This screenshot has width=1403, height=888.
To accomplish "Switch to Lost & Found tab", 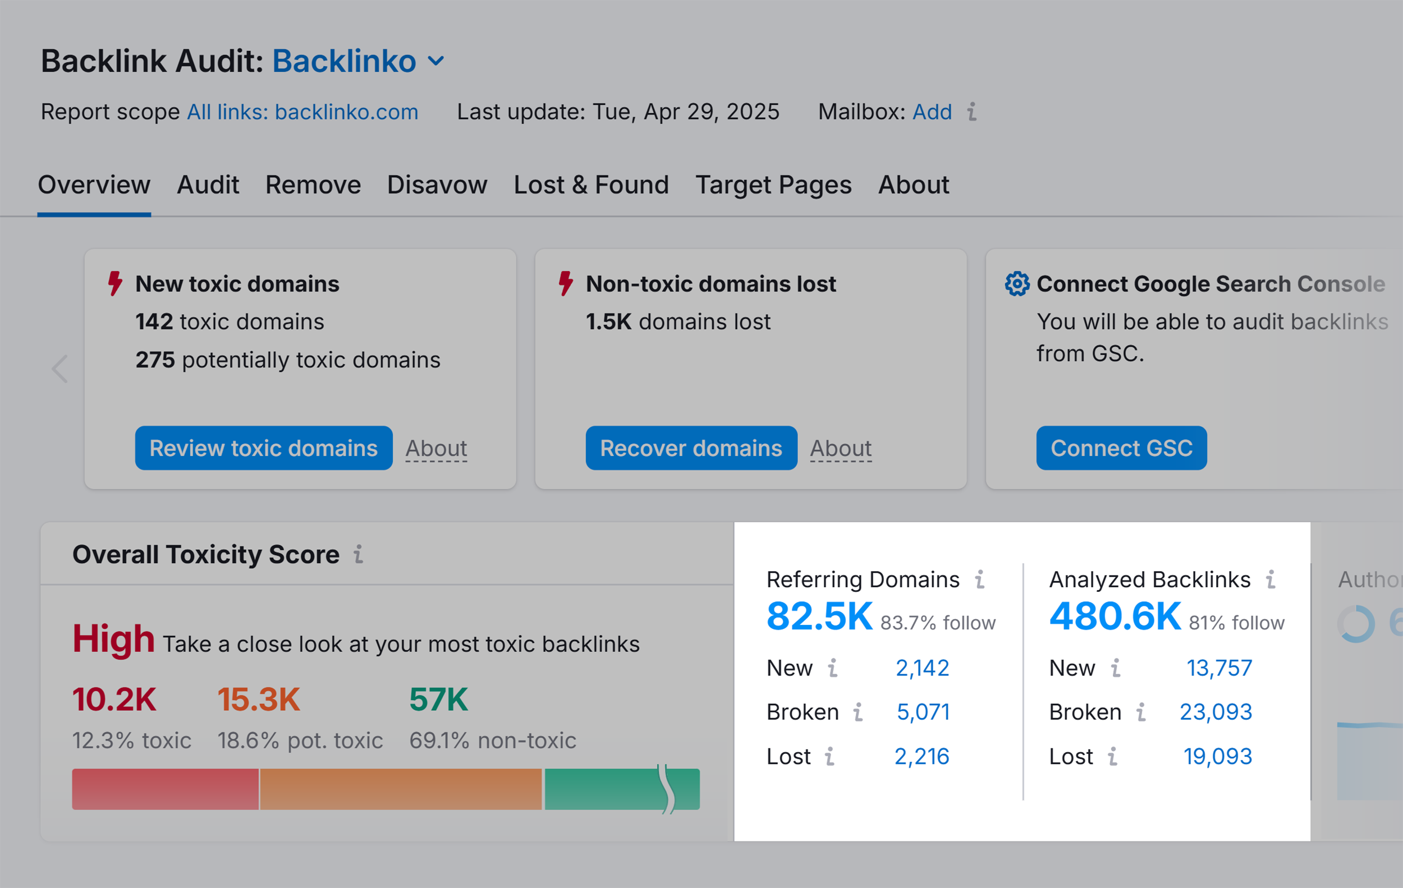I will pyautogui.click(x=592, y=185).
